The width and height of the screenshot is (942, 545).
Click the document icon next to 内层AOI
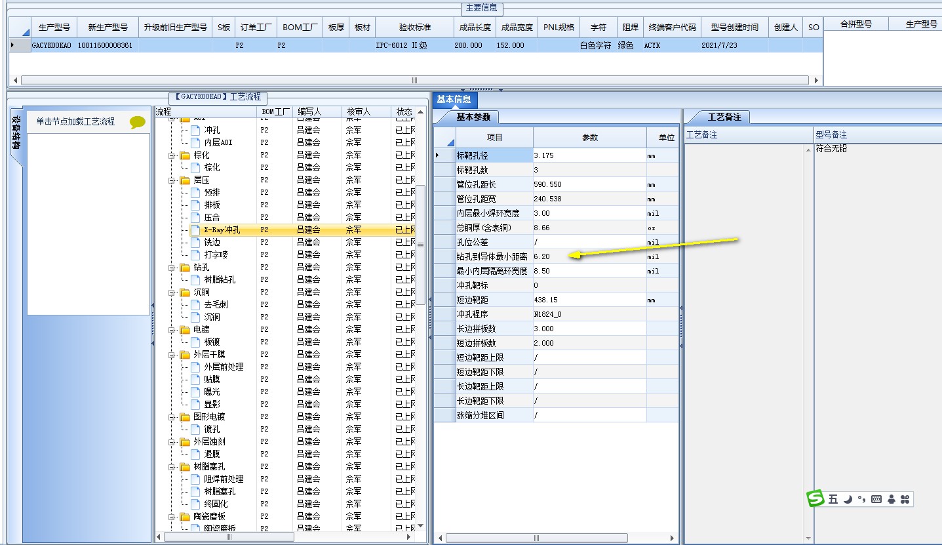[195, 142]
